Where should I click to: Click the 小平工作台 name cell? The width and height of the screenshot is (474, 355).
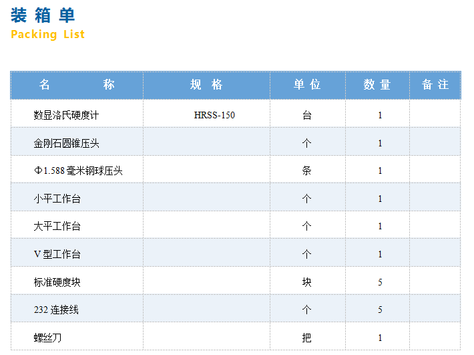tap(57, 199)
